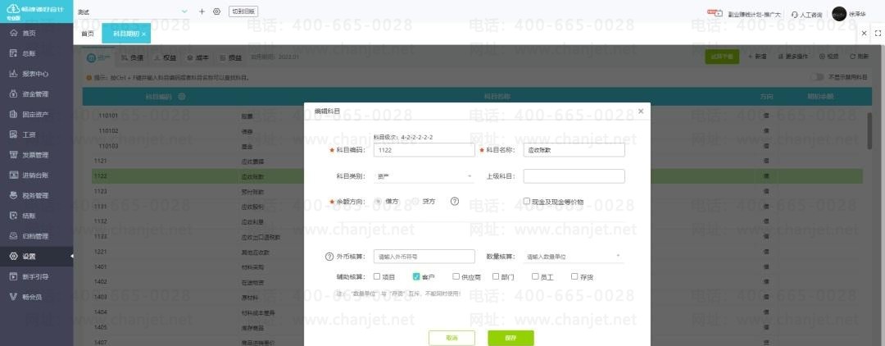885x346 pixels.
Task: Expand the 科目类别 dropdown showing 资产
Action: point(424,176)
